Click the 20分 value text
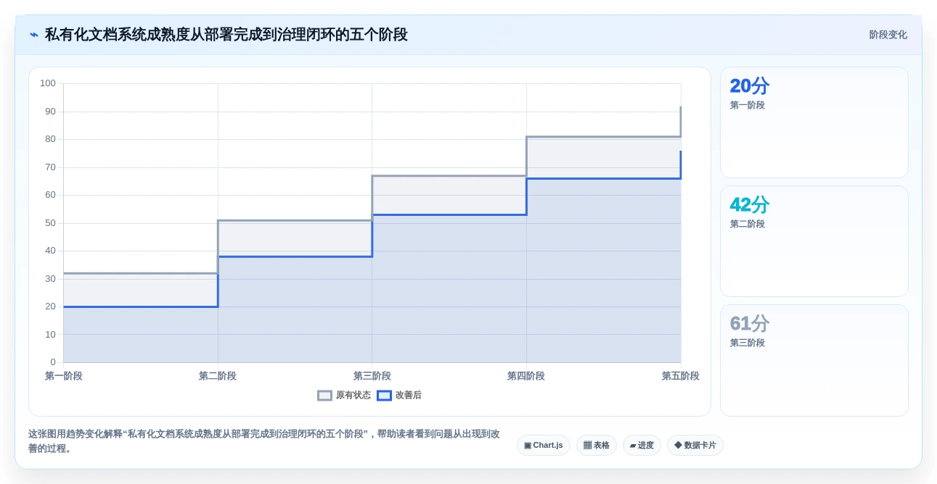Viewport: 937px width, 484px height. (x=749, y=86)
